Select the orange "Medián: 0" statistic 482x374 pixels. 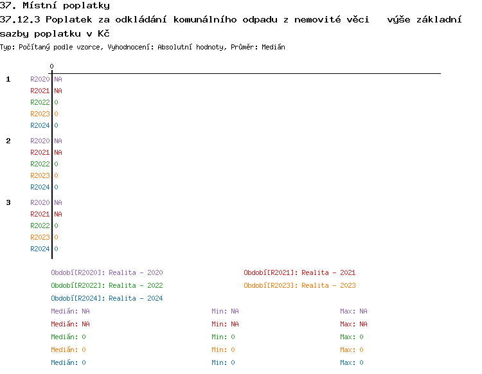click(x=68, y=350)
